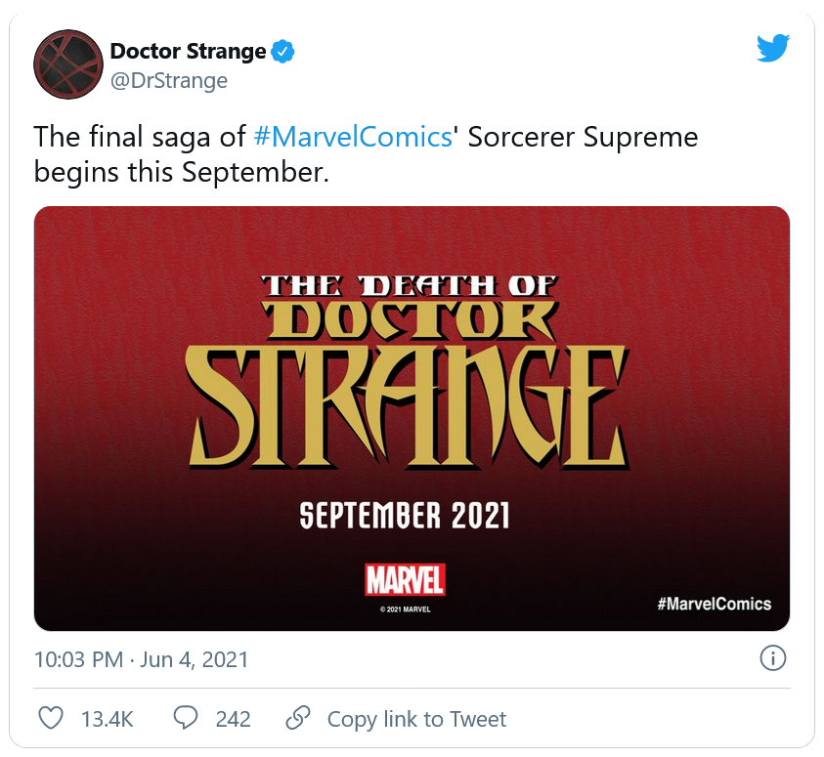Open replies via speech bubble icon
824x757 pixels.
pos(186,719)
